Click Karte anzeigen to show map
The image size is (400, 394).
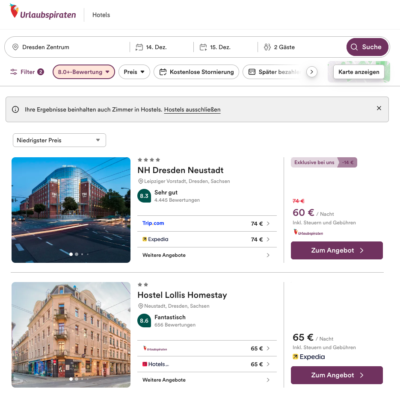pyautogui.click(x=359, y=72)
